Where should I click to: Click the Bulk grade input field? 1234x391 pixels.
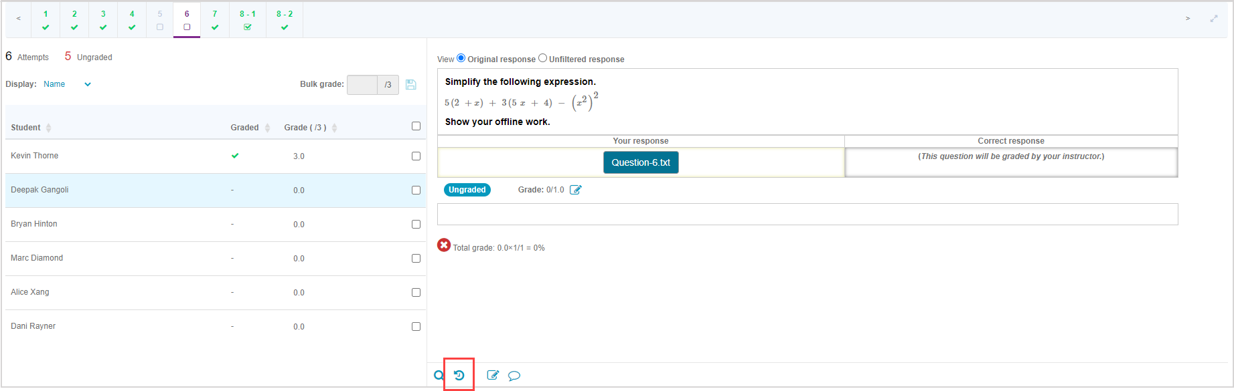coord(362,85)
